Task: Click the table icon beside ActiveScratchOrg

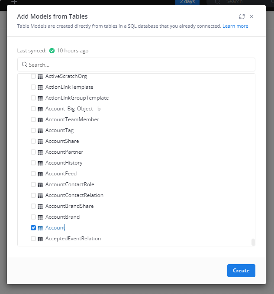Action: [40, 76]
